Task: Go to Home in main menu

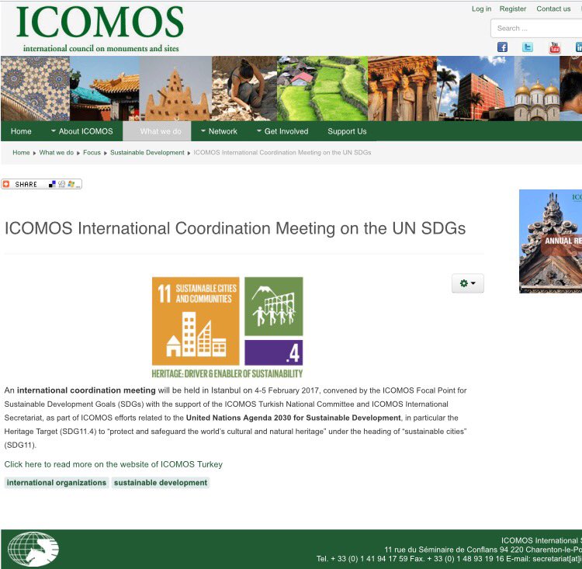Action: (x=21, y=131)
